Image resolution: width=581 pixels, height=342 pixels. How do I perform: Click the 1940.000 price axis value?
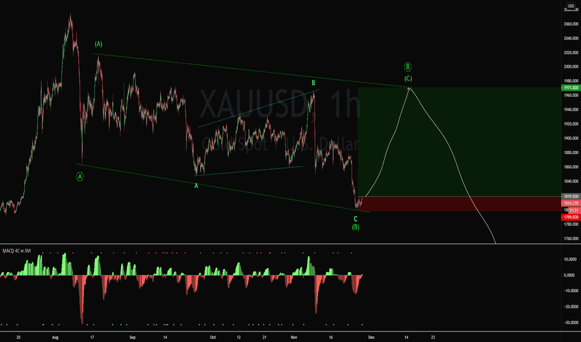pos(571,110)
